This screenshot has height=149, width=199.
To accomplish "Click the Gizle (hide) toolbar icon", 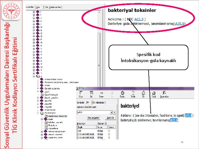I will [81, 93].
